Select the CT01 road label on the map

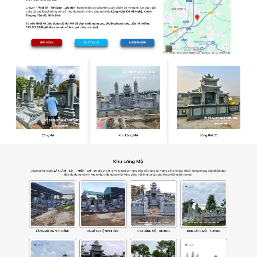[210, 13]
